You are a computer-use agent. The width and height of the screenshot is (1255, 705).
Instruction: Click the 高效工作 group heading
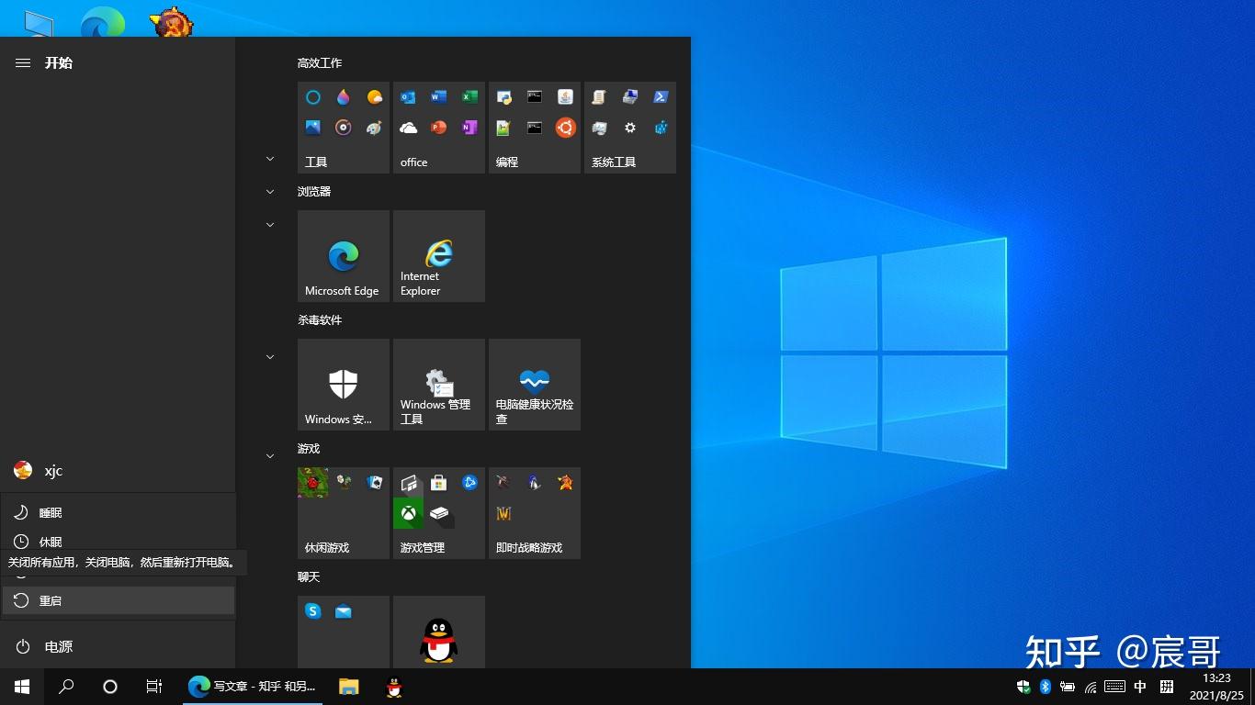320,63
